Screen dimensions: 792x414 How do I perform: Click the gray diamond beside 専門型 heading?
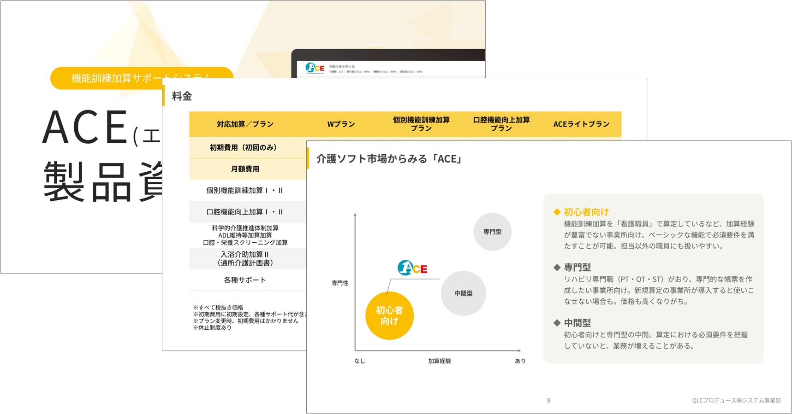(557, 268)
